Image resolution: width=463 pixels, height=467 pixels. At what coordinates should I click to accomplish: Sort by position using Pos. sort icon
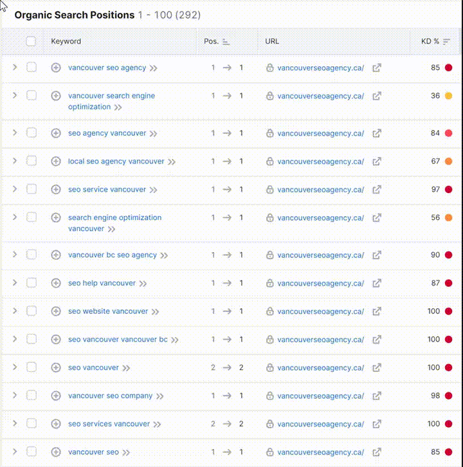(226, 42)
